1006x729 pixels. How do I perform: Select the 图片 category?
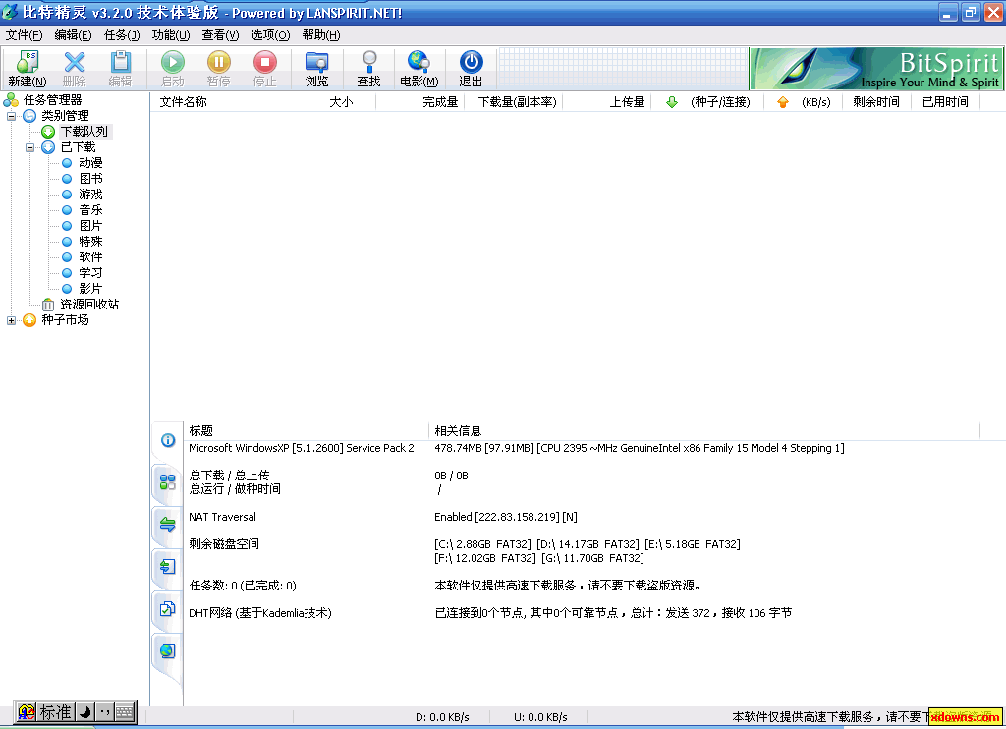pyautogui.click(x=90, y=226)
